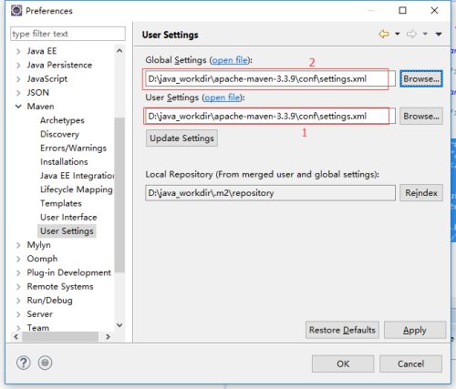Click the forward navigation arrow icon

click(411, 34)
